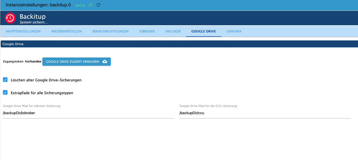Click 'Google Drive Pfad für ioBroker Sicherung' label
Screen dimensions: 358x160
pyautogui.click(x=32, y=106)
